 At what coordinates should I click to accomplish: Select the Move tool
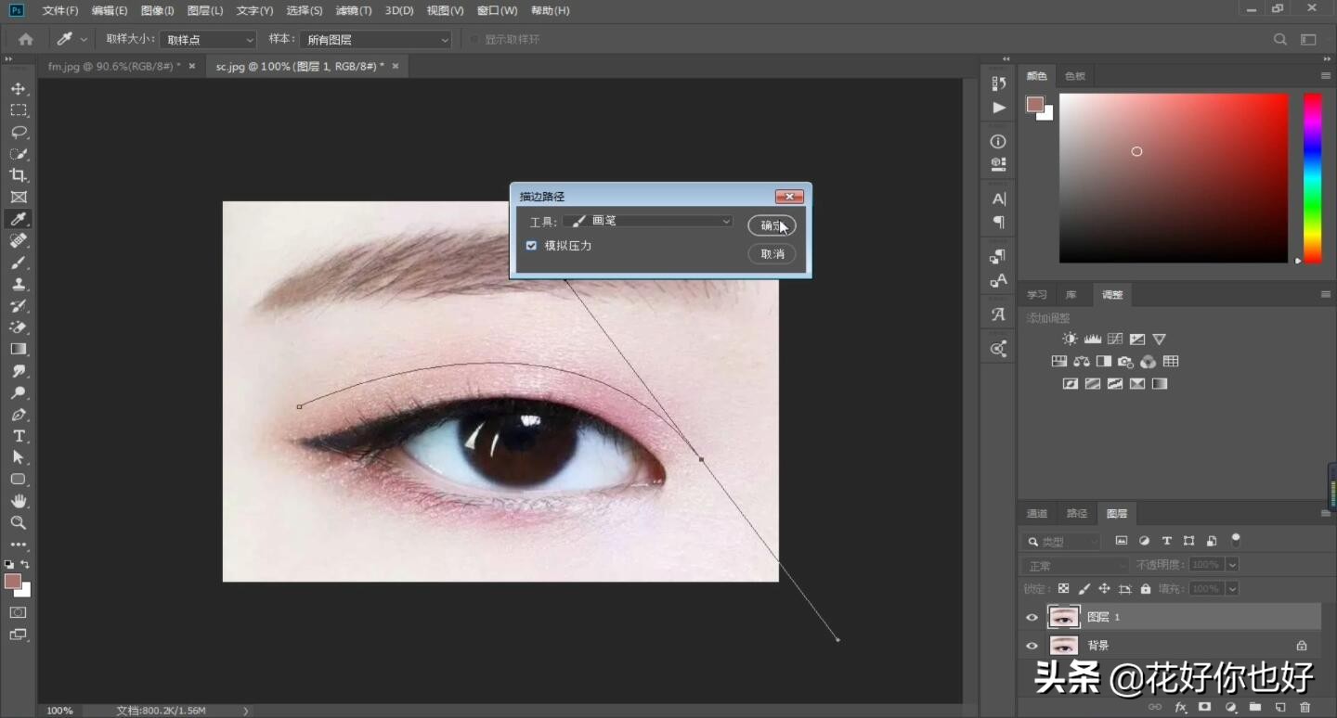(x=18, y=89)
